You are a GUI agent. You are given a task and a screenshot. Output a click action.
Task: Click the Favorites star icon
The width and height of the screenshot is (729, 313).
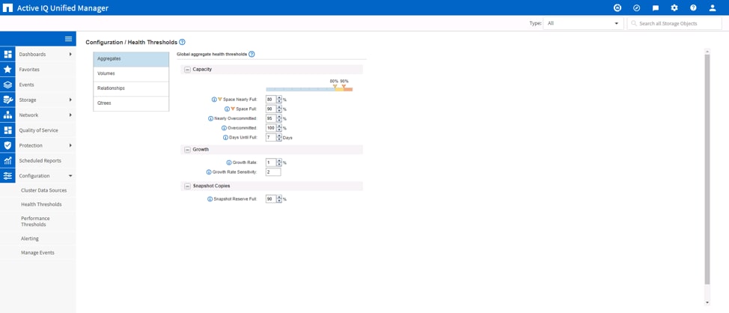[x=7, y=70]
